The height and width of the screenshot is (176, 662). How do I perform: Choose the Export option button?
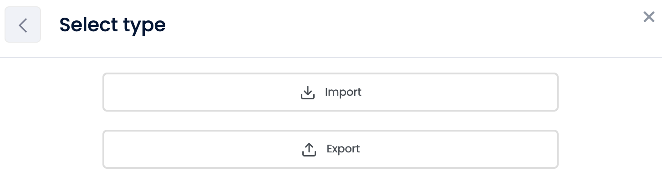(331, 149)
